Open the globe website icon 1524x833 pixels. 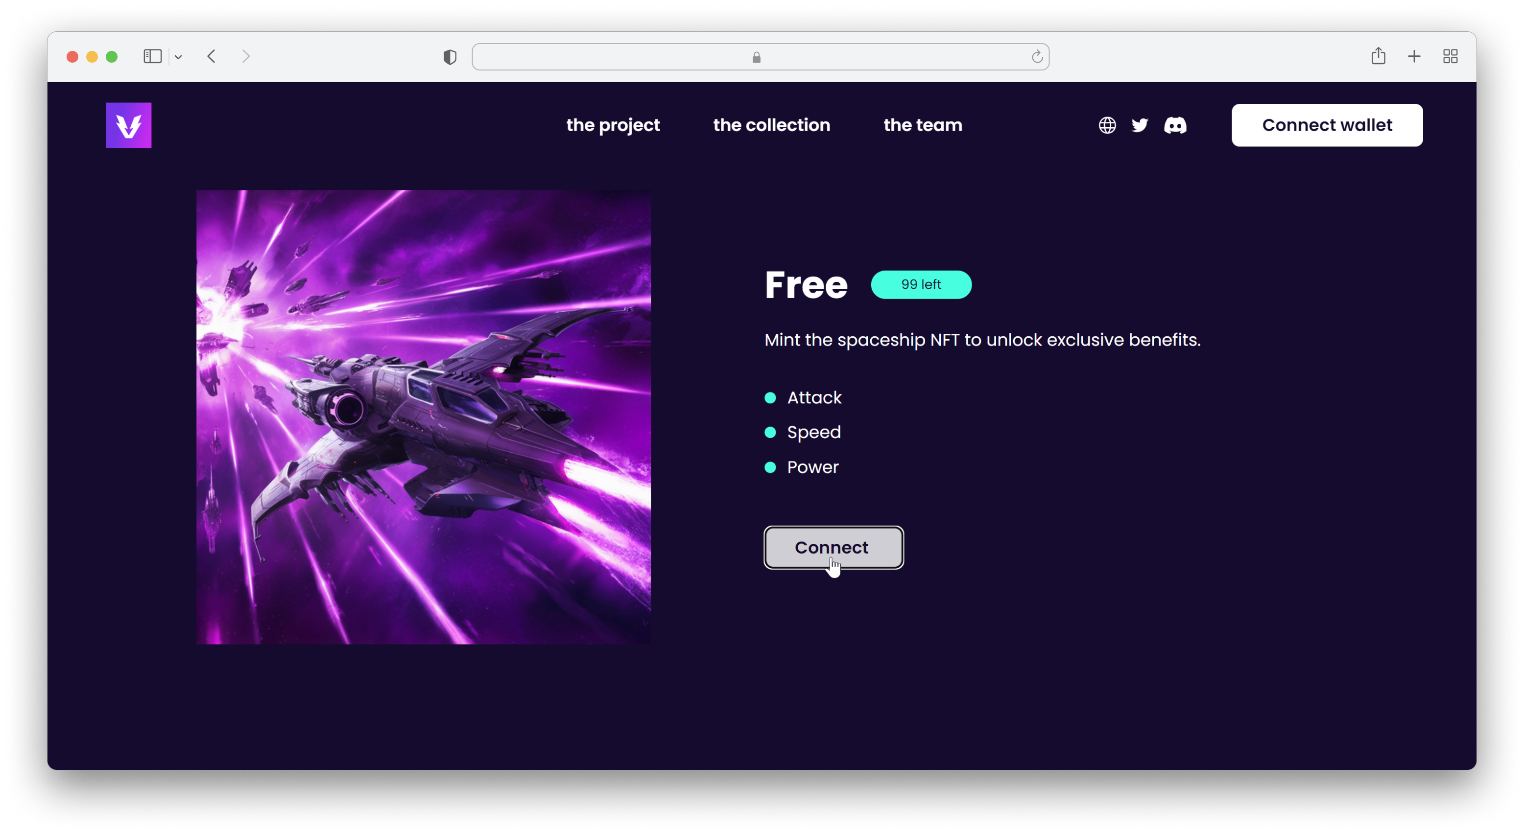point(1107,125)
